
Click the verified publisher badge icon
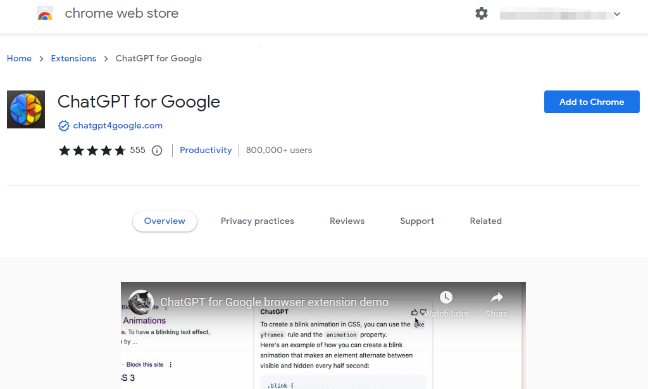pyautogui.click(x=64, y=125)
